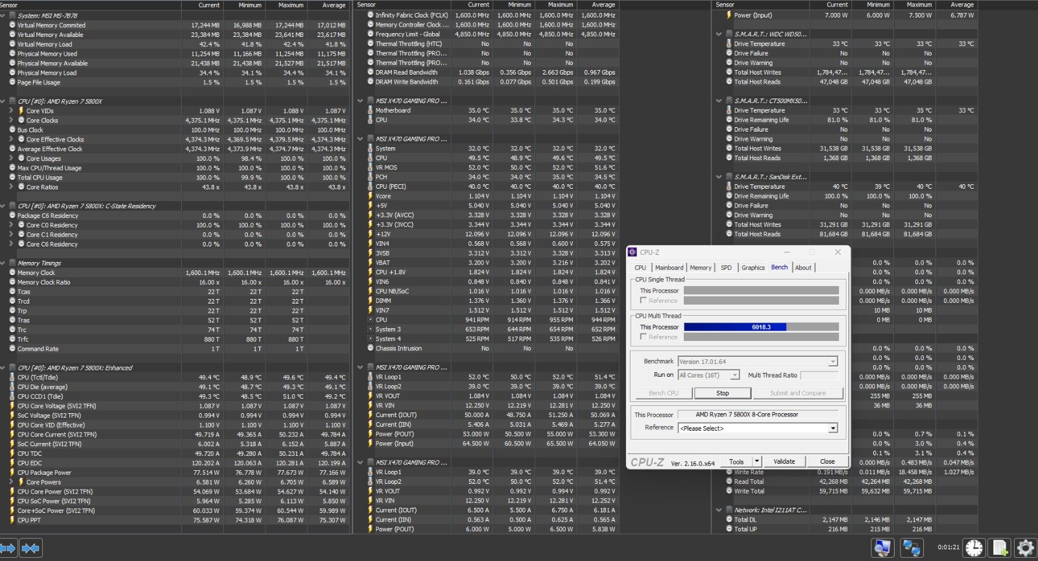Click the network computers icon in bottom toolbar
The width and height of the screenshot is (1038, 561).
(x=911, y=548)
